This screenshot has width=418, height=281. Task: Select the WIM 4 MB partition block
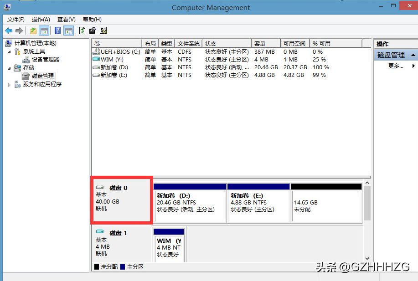coord(169,245)
